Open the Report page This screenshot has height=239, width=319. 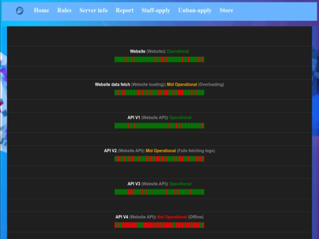[x=125, y=11]
